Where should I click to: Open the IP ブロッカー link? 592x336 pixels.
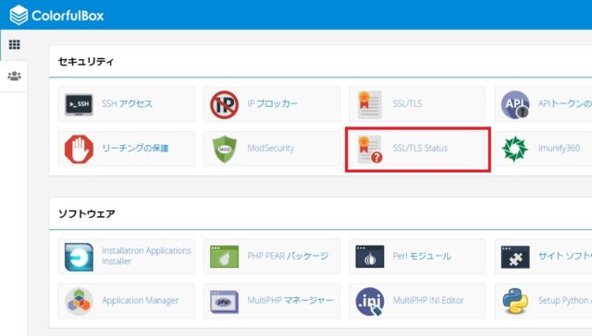pos(273,103)
